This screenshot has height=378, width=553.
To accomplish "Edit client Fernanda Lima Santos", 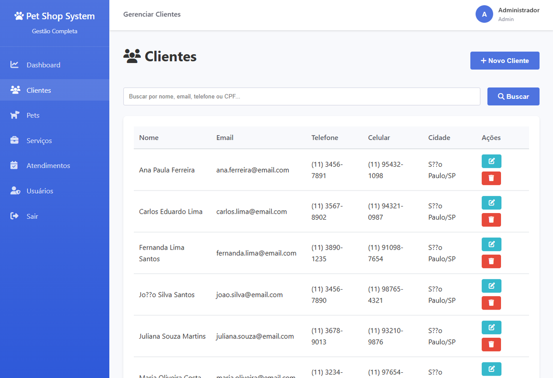I will point(491,244).
